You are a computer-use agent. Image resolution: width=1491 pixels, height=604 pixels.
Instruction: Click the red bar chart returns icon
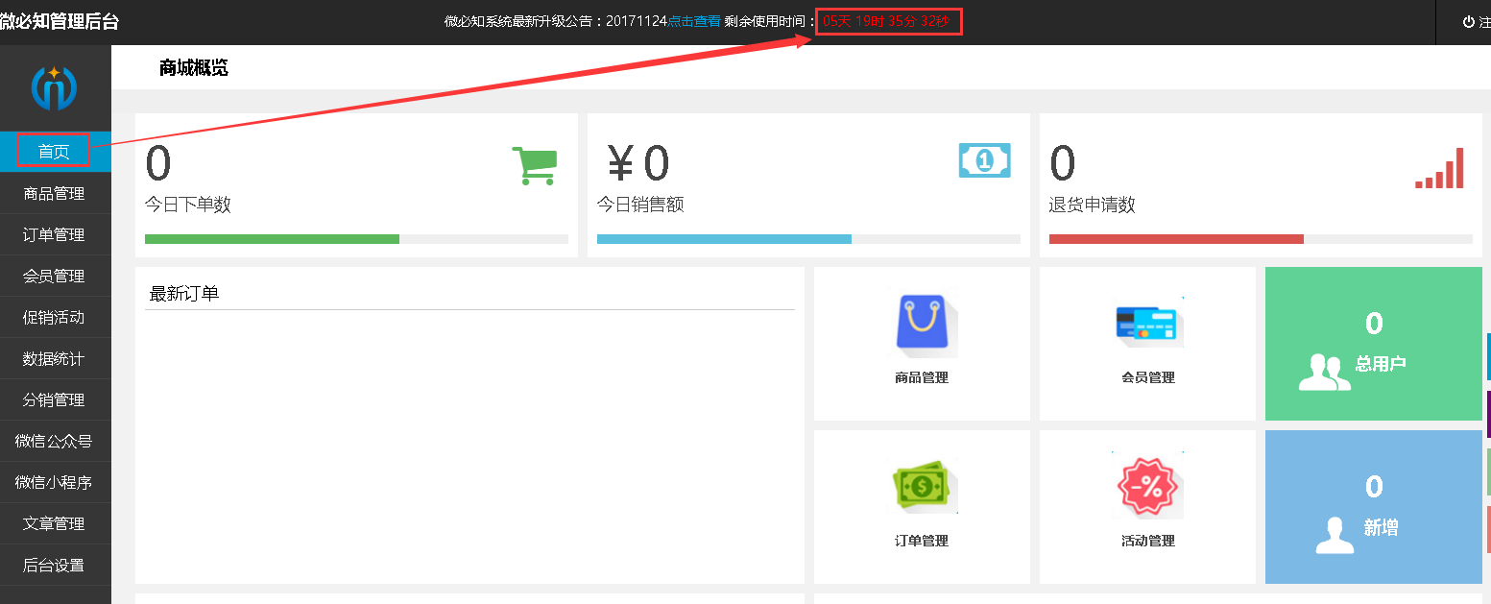click(x=1439, y=168)
